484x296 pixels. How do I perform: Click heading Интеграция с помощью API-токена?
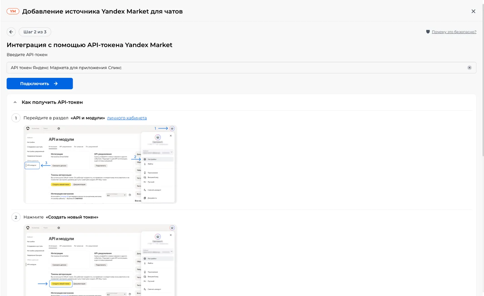point(89,45)
